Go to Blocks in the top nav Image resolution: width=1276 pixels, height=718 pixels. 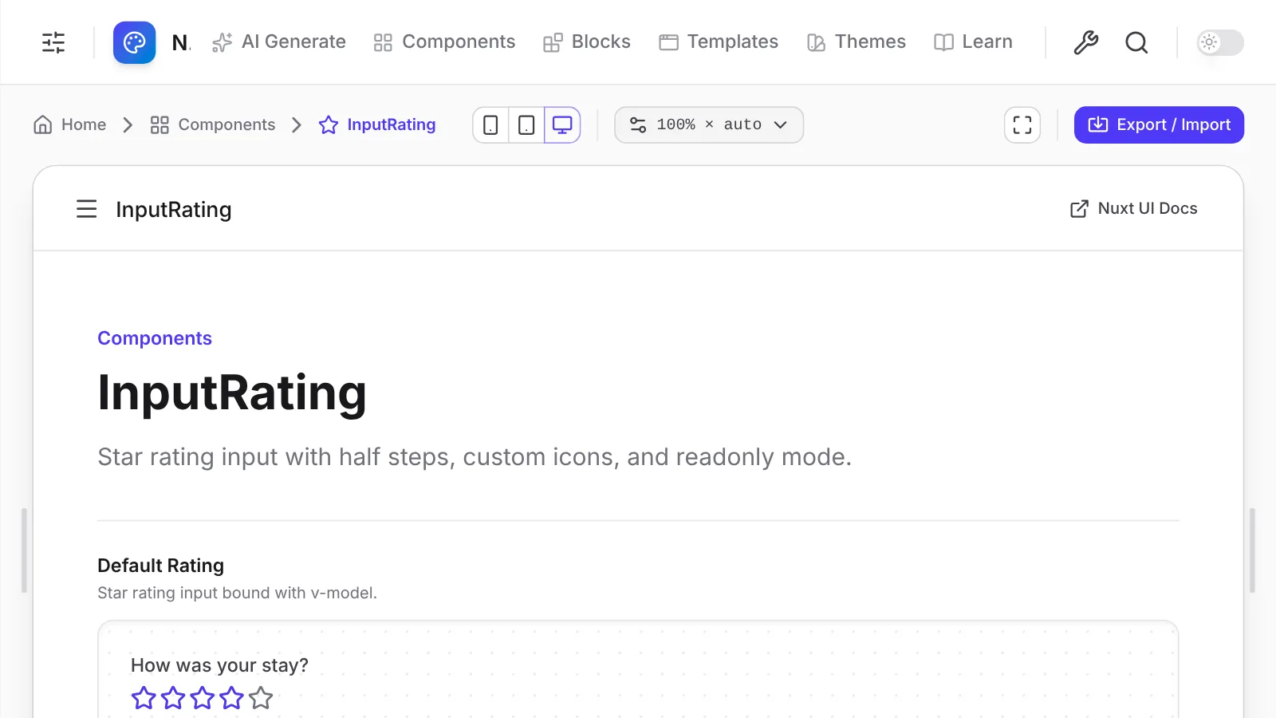(x=586, y=41)
